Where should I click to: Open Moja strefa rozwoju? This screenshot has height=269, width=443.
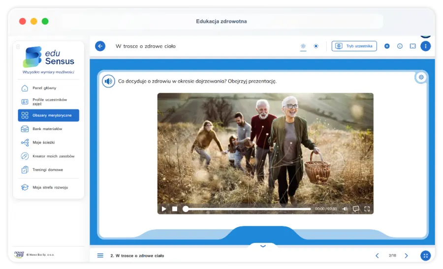tap(48, 188)
